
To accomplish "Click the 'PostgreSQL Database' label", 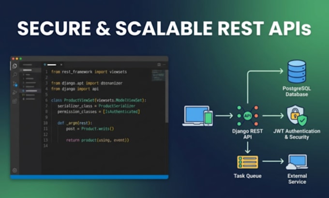I will pyautogui.click(x=297, y=91).
